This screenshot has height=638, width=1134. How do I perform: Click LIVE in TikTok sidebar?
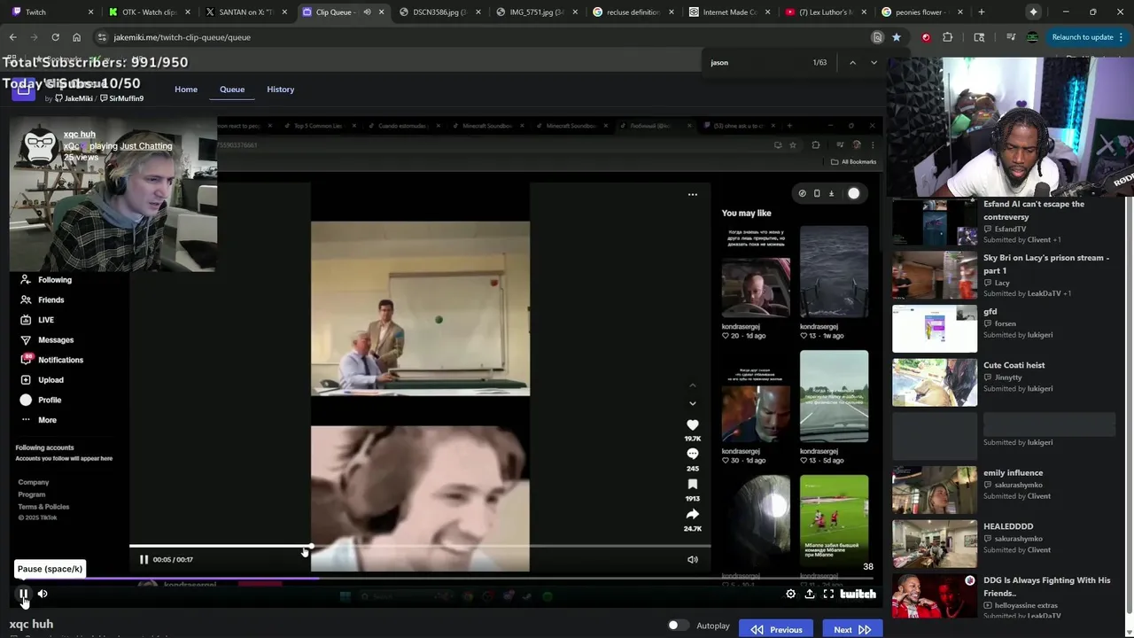coord(36,320)
